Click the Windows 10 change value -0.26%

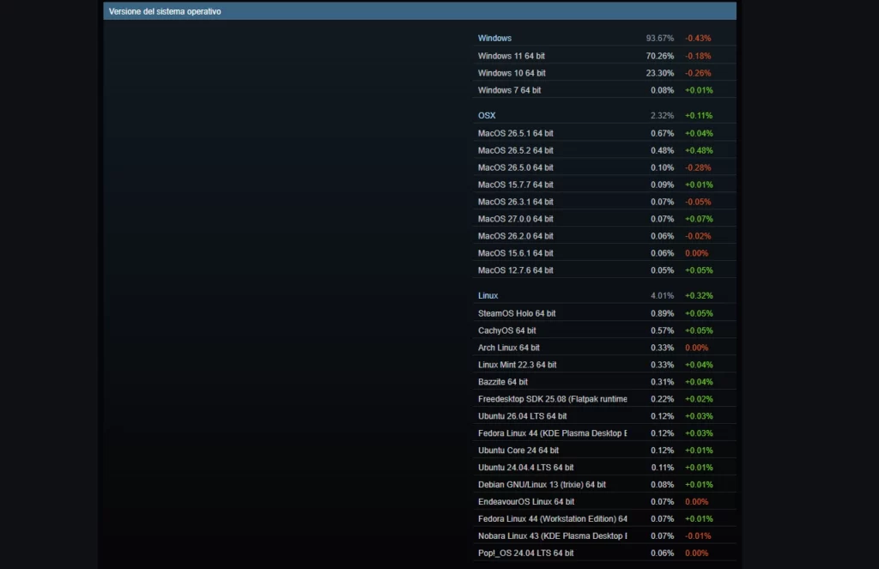698,73
